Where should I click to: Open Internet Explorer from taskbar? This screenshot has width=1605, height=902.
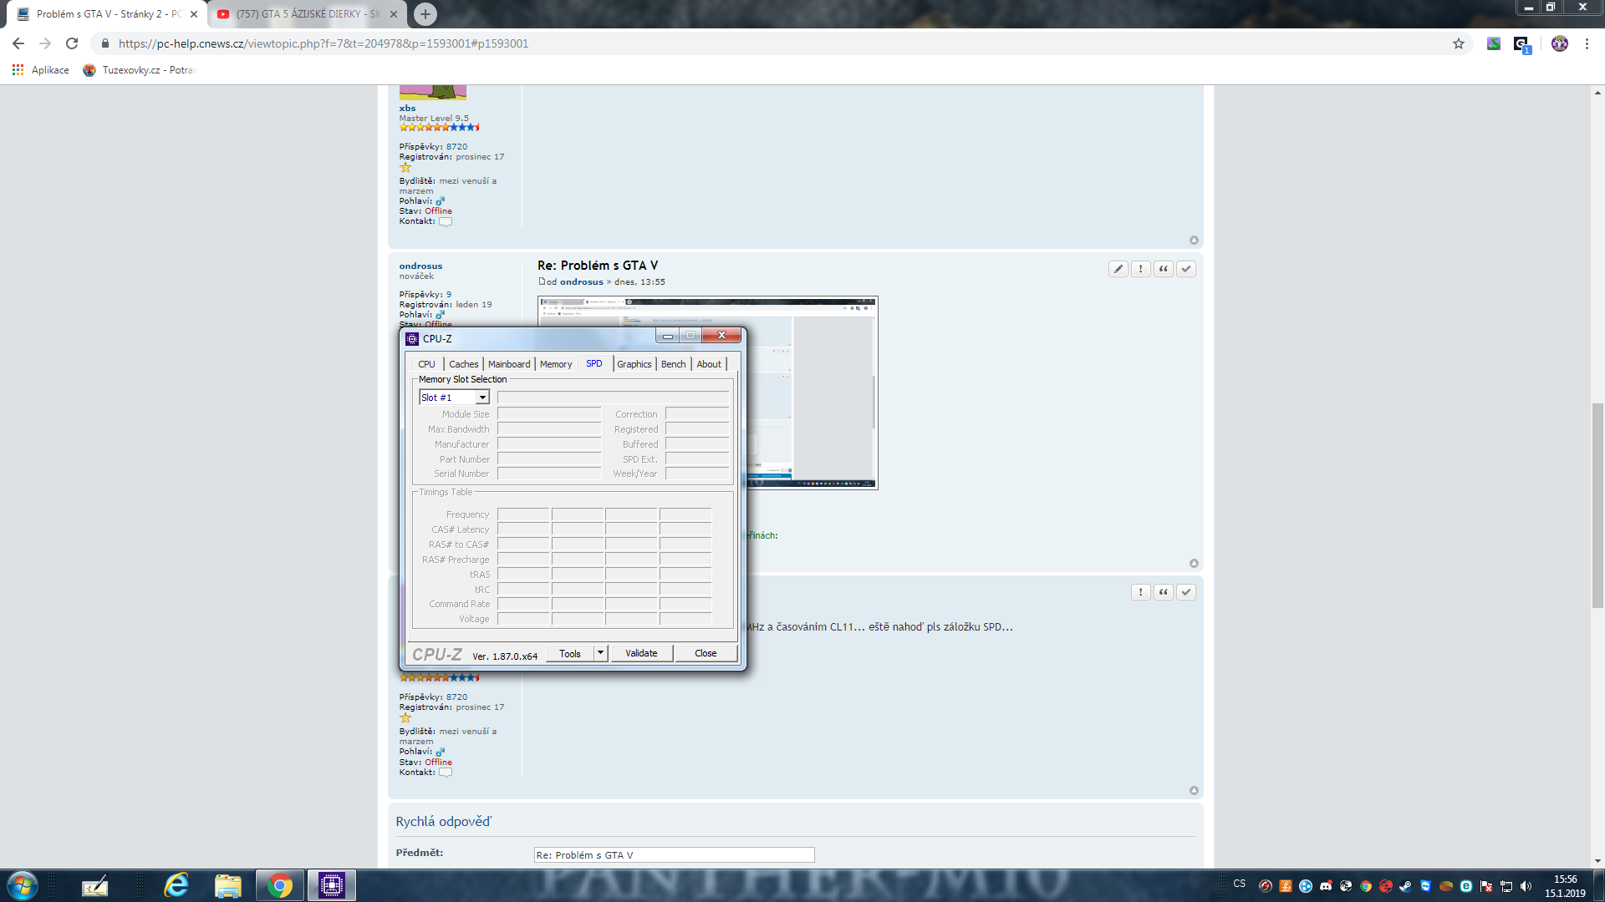point(176,885)
